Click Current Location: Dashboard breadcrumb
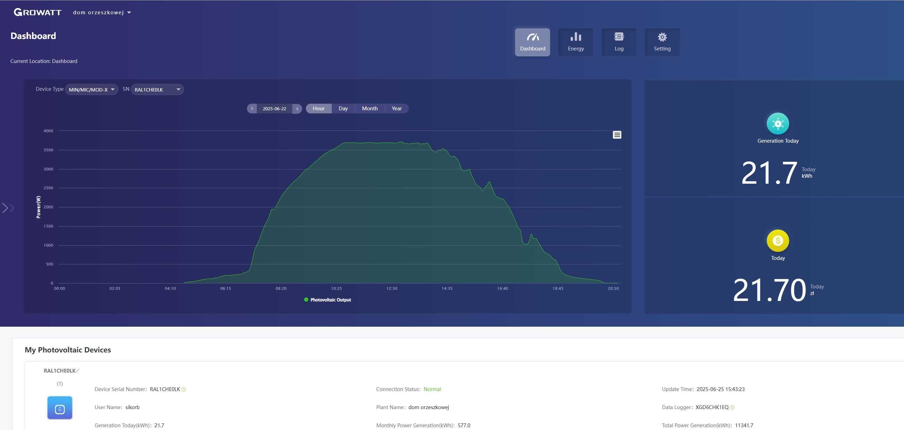The width and height of the screenshot is (904, 430). pyautogui.click(x=44, y=61)
